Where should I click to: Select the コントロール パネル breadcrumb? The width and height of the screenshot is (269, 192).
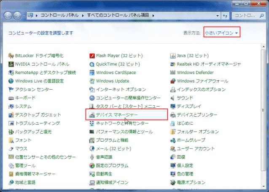(59, 15)
